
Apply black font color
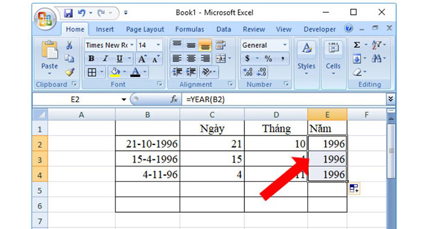click(x=135, y=72)
